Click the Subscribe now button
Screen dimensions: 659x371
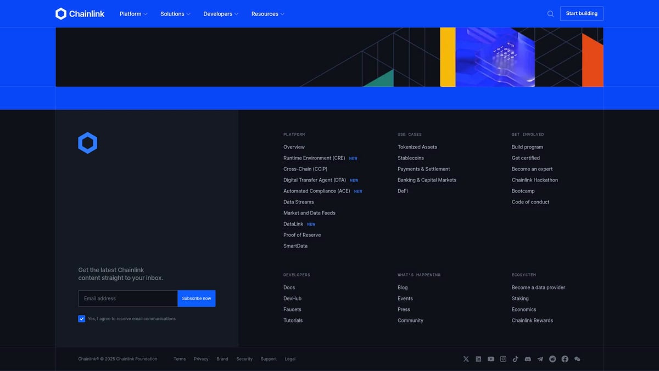point(196,298)
